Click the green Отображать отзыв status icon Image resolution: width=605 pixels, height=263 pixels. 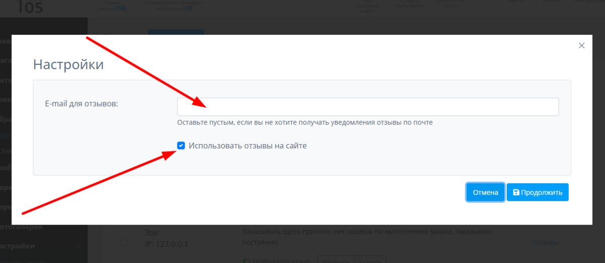[x=246, y=260]
